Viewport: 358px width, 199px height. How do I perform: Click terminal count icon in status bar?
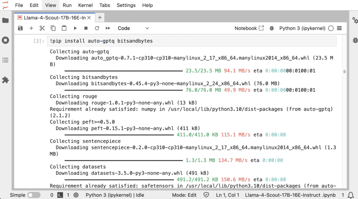60,195
